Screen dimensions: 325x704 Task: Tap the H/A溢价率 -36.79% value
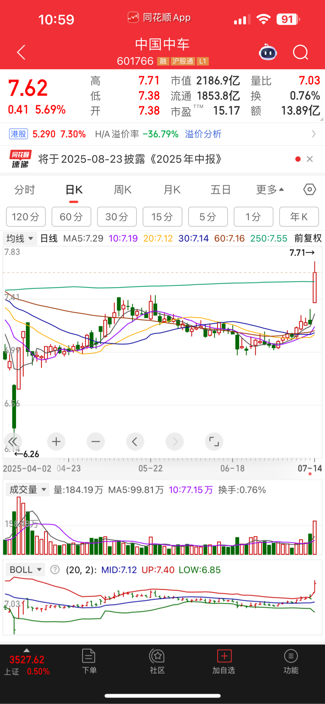click(x=160, y=134)
